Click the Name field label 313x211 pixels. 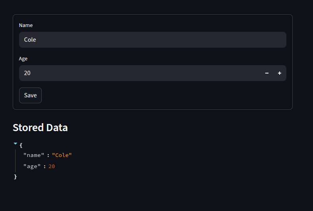(x=26, y=25)
